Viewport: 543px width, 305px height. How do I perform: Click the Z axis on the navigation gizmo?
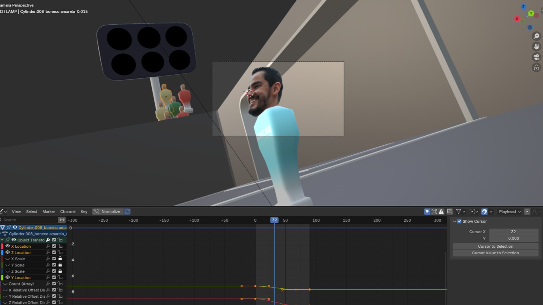[x=523, y=7]
